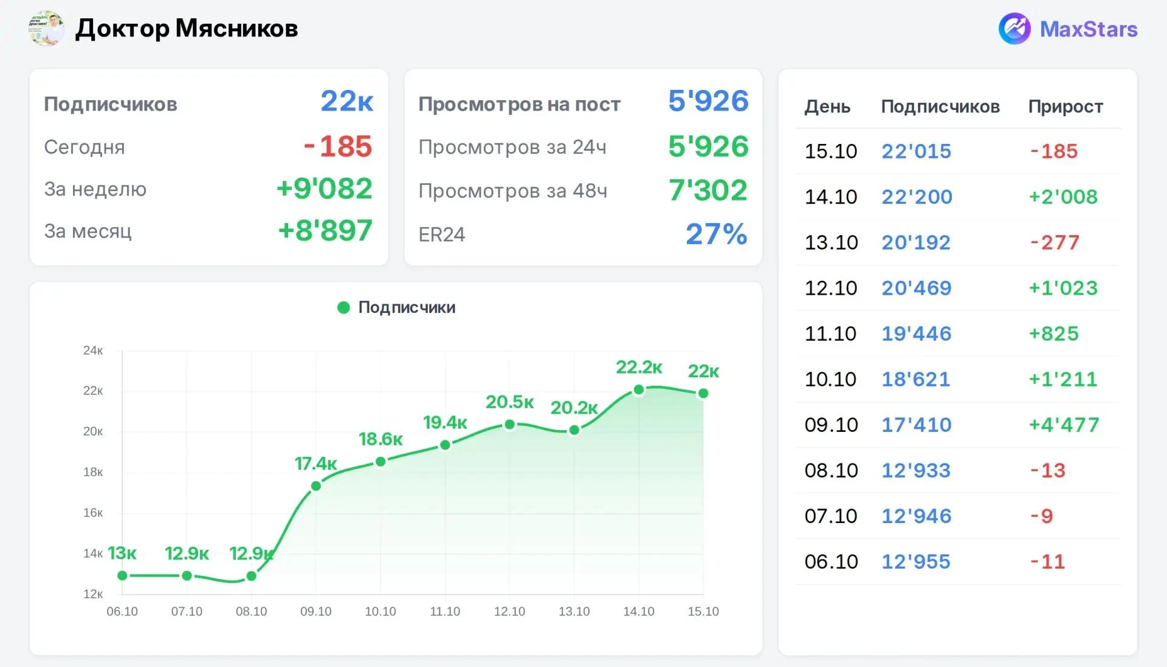This screenshot has height=667, width=1167.
Task: Select subscriber count 22'015 for 15.10
Action: point(916,151)
